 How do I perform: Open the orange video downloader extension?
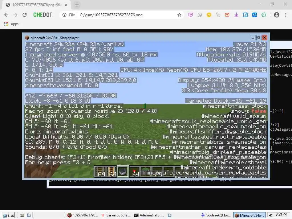point(227,15)
